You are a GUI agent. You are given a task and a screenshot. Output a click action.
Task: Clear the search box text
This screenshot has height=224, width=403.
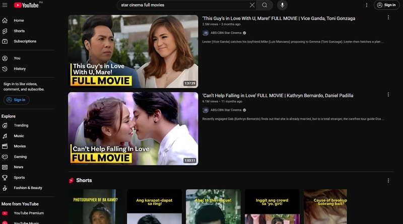(x=252, y=5)
